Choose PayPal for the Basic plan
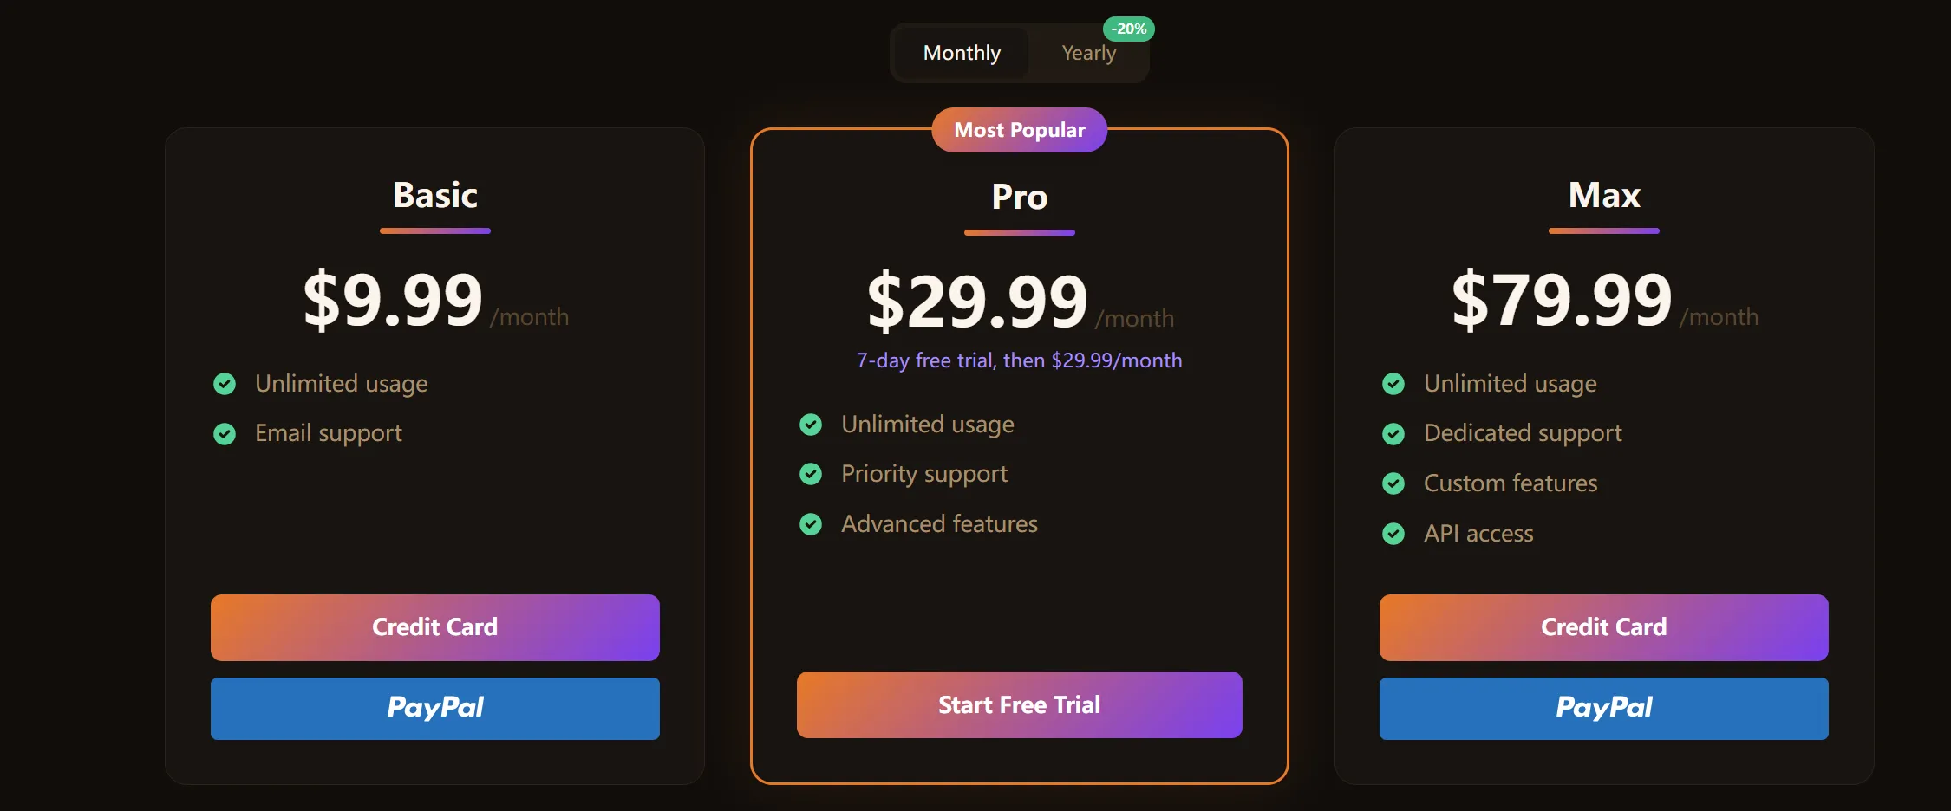This screenshot has height=811, width=1951. [434, 708]
